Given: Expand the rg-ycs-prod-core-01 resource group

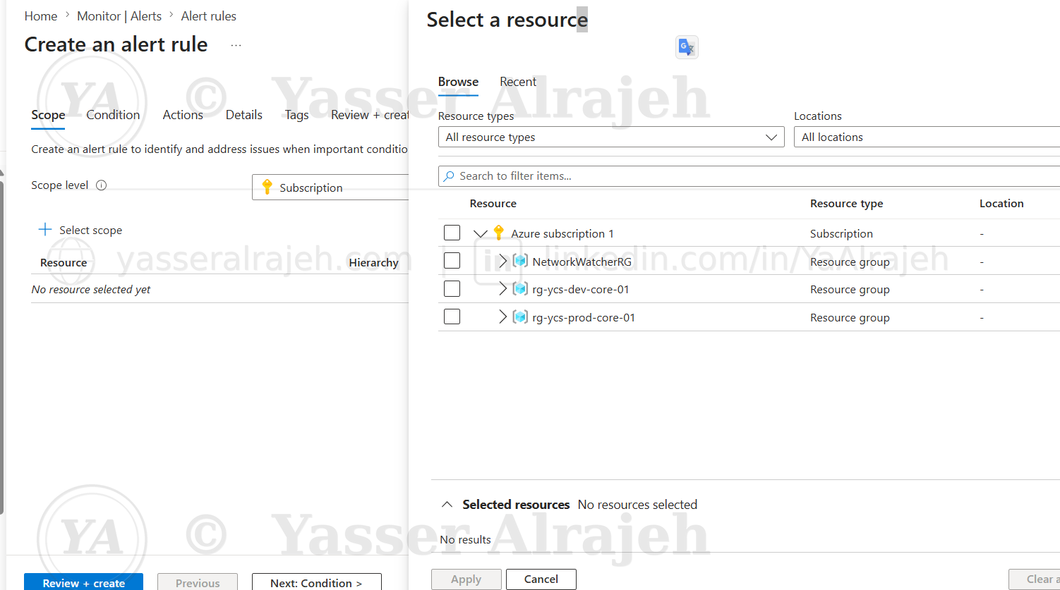Looking at the screenshot, I should (502, 317).
